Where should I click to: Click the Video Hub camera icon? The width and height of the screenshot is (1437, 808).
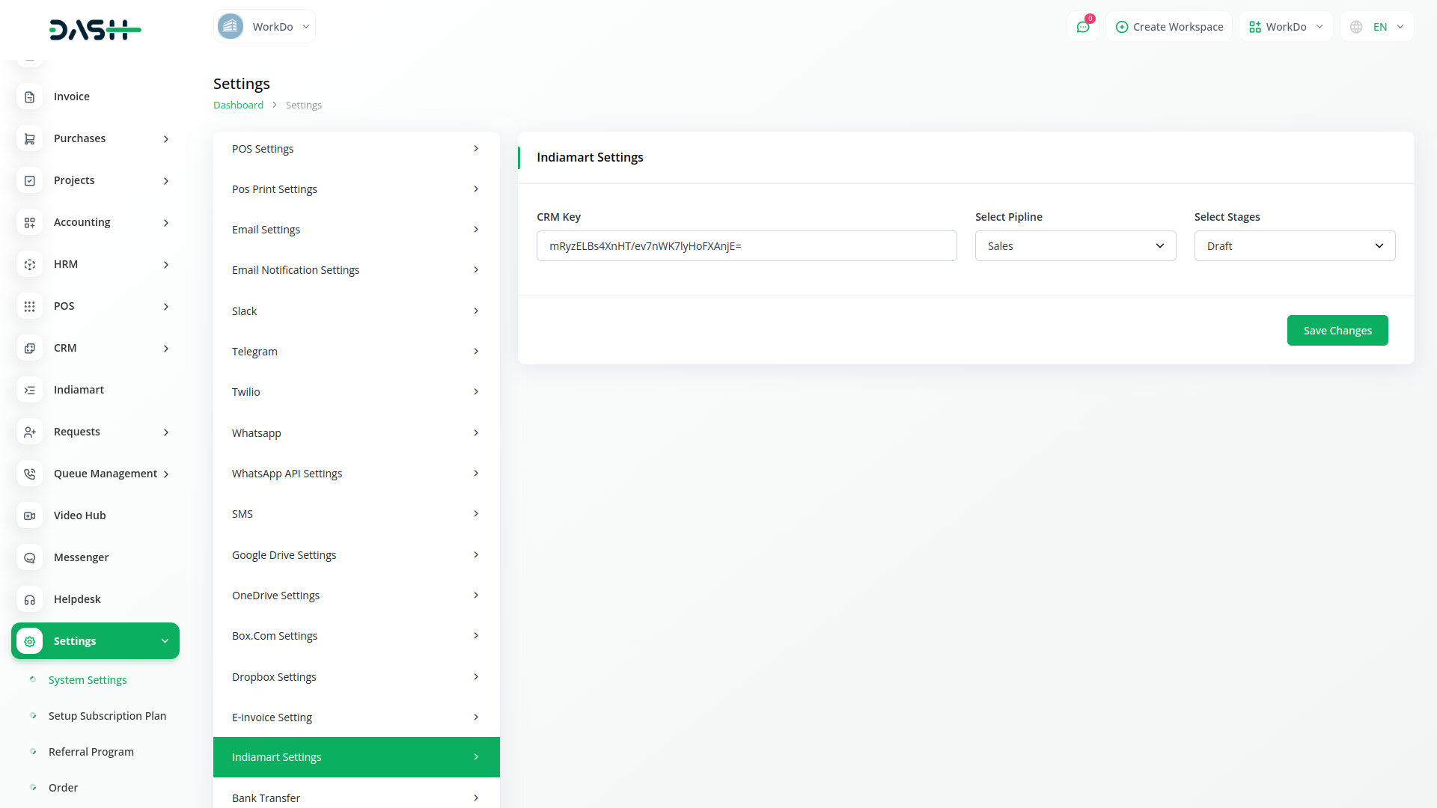[x=30, y=515]
